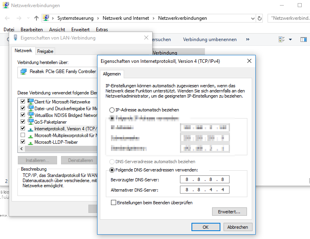Screen dimensions: 310x239
Task: Select Internetprotokoll Version 4 icon
Action: click(31, 129)
